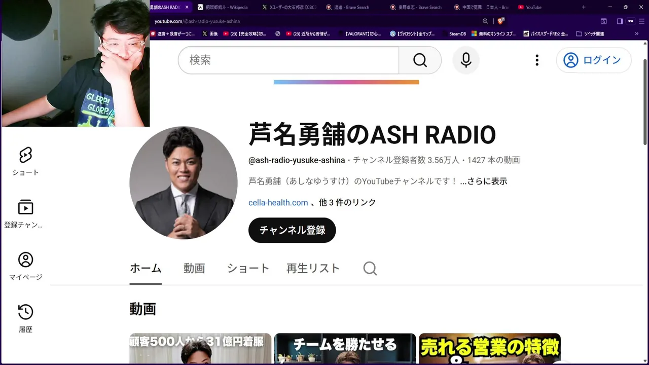This screenshot has height=365, width=649.
Task: Open the (23) 近所から苦情が bookmark
Action: pyautogui.click(x=308, y=34)
